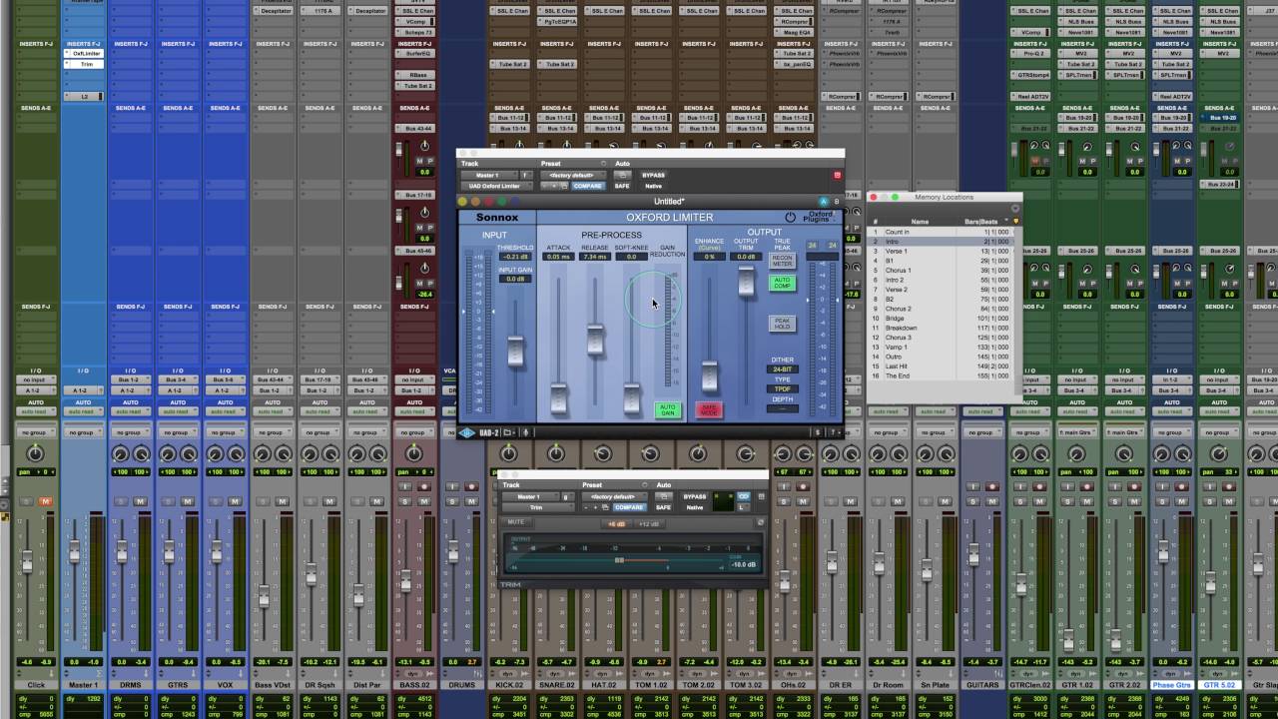Screen dimensions: 1278x719
Task: Toggle the Oxford Limiter power icon
Action: 790,217
